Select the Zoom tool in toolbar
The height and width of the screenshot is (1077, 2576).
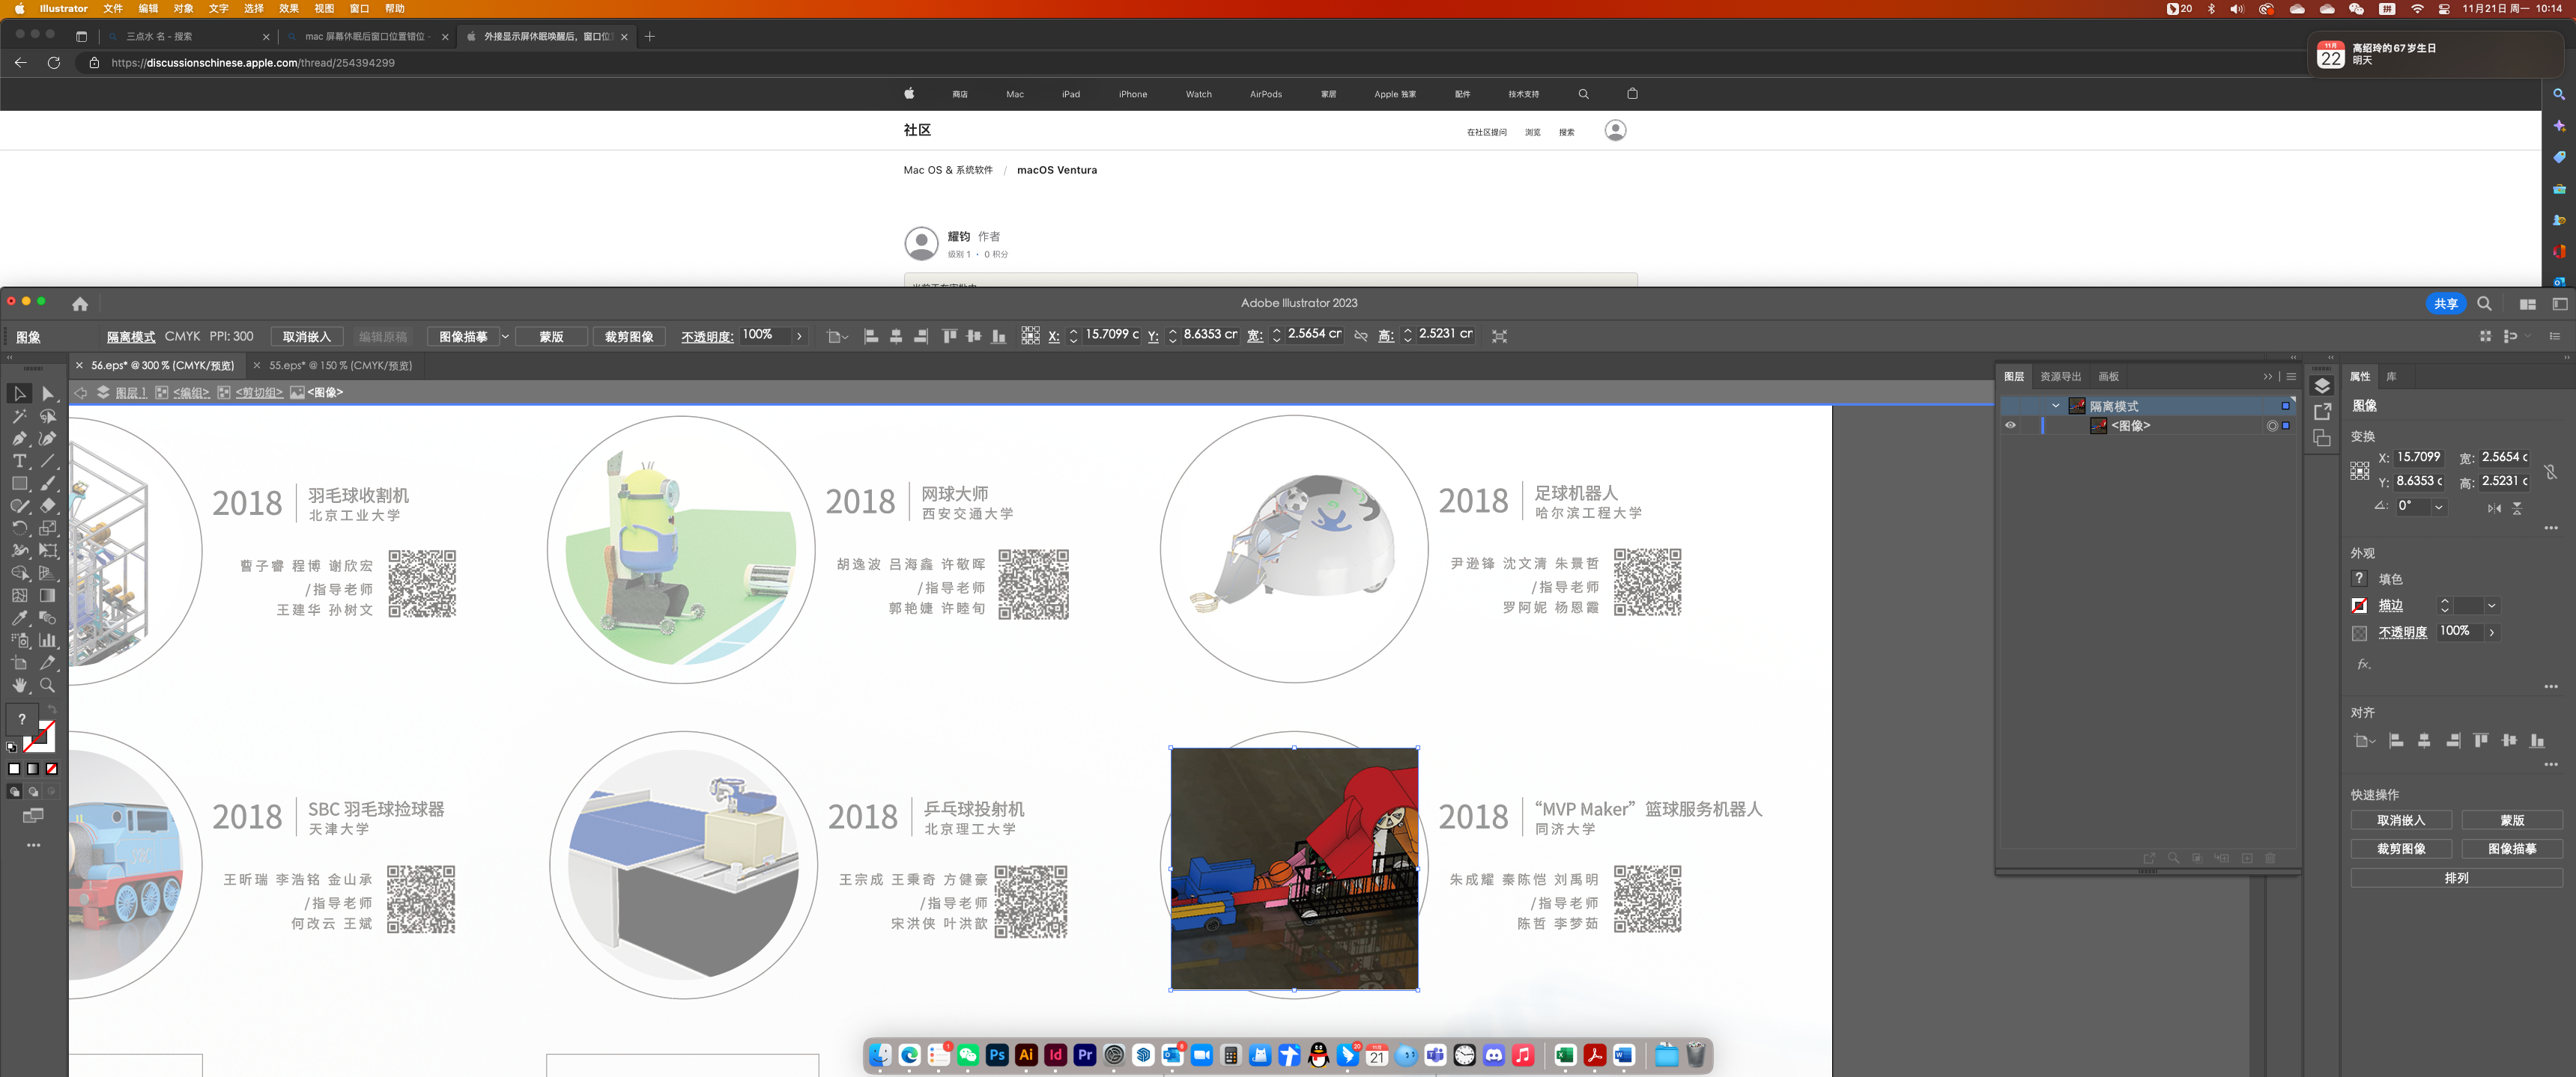click(47, 686)
